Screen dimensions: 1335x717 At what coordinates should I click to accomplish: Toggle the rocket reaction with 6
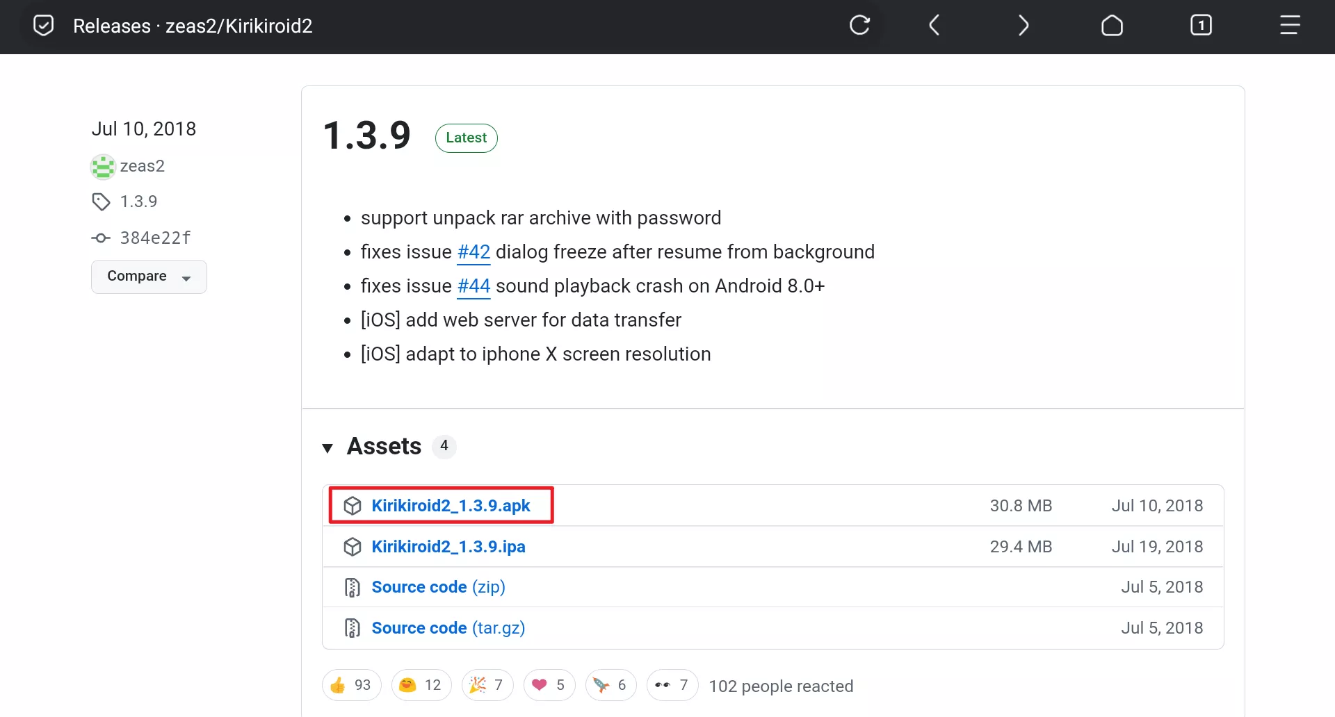pos(610,686)
